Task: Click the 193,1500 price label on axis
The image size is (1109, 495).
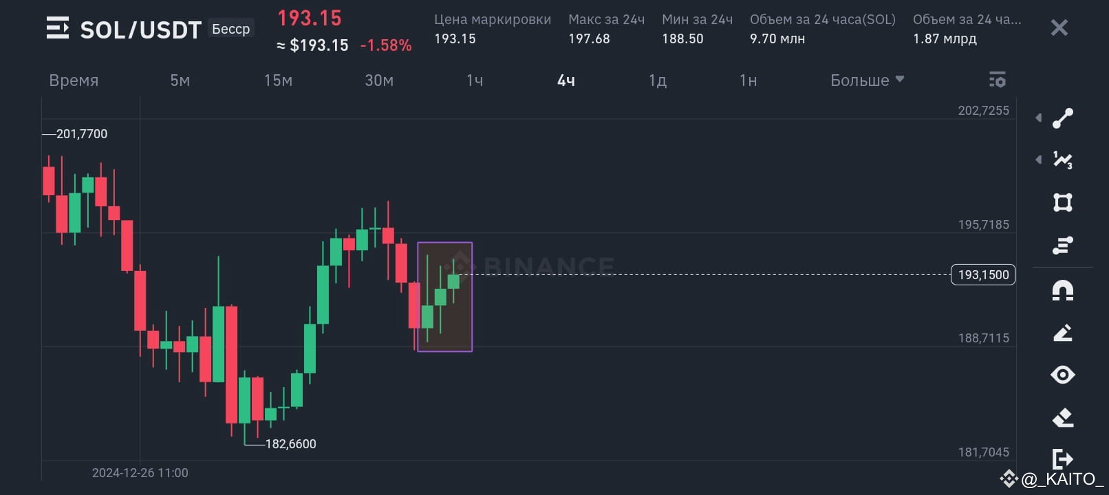Action: click(982, 274)
